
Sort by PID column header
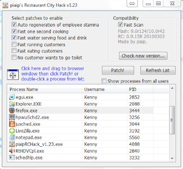click(x=140, y=90)
